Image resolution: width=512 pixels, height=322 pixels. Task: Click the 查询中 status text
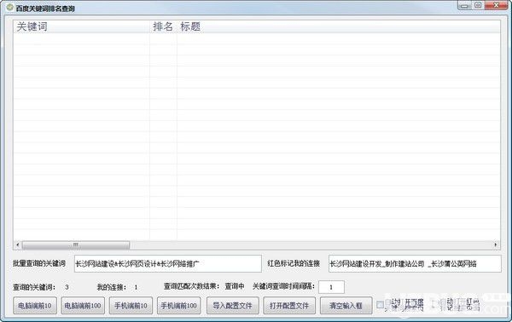[x=235, y=286]
